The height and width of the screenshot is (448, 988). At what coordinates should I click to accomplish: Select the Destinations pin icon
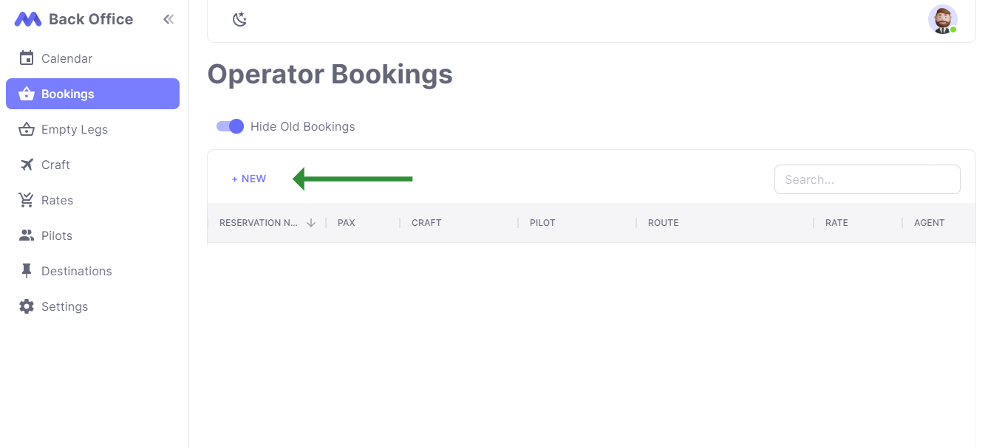[x=27, y=270]
